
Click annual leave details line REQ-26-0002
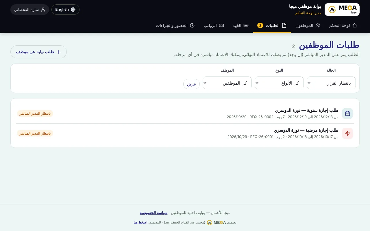(x=283, y=117)
